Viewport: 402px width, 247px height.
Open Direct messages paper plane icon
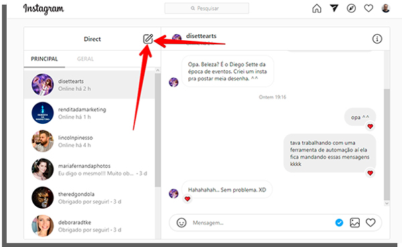coord(334,8)
